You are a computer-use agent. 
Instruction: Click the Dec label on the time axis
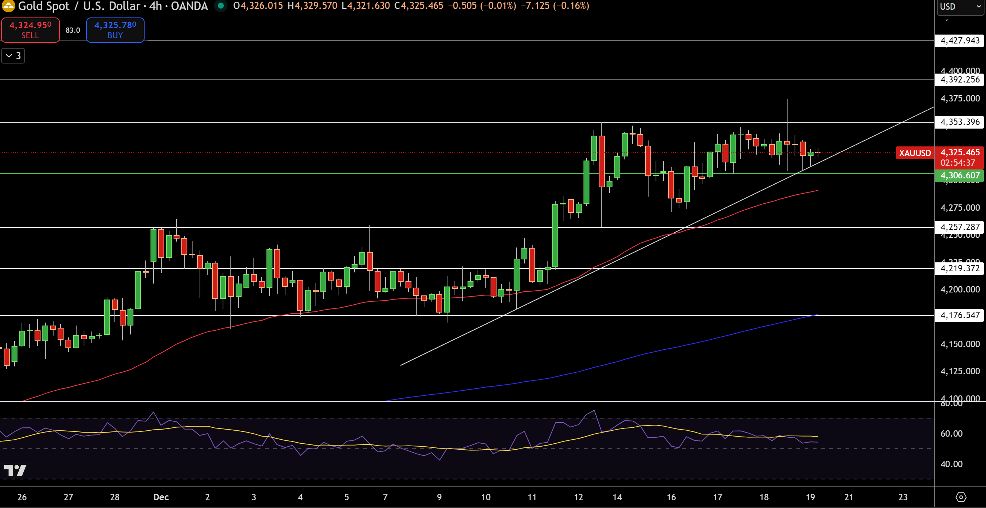tap(161, 497)
